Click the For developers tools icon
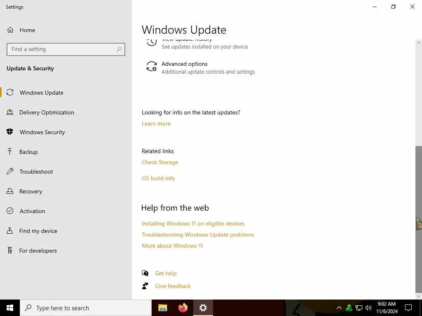Viewport: 422px width, 316px height. click(x=10, y=251)
